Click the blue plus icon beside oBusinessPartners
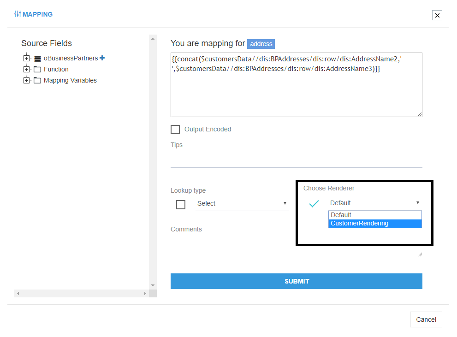The height and width of the screenshot is (337, 457). click(x=102, y=58)
